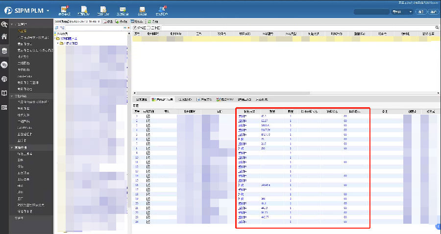Toggle the checkbox in table row 1
The image size is (441, 234).
(x=148, y=117)
